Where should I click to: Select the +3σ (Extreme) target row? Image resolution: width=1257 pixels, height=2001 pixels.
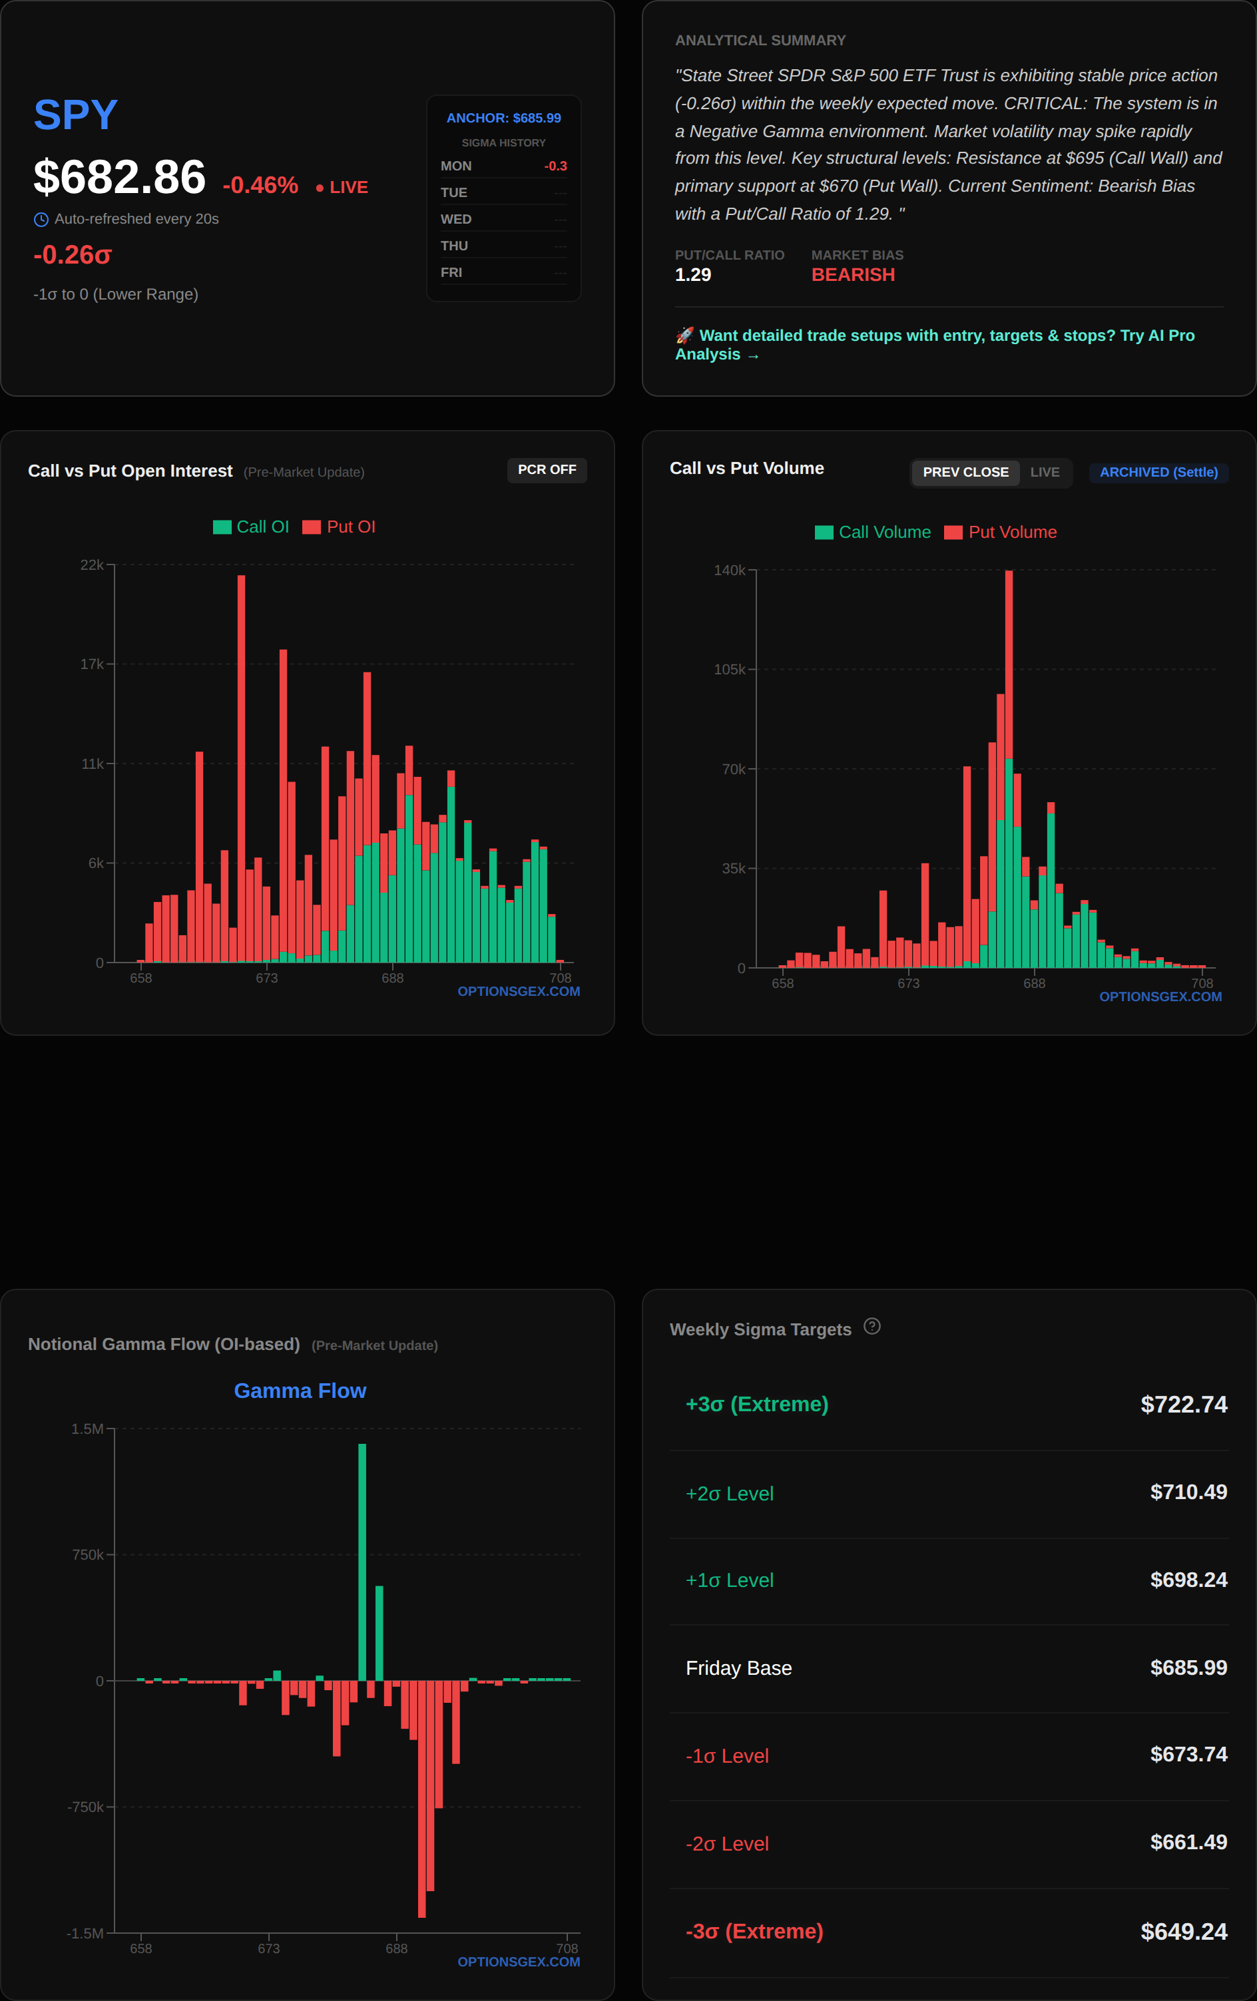tap(949, 1405)
